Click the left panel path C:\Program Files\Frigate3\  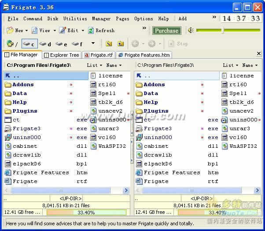coord(39,65)
